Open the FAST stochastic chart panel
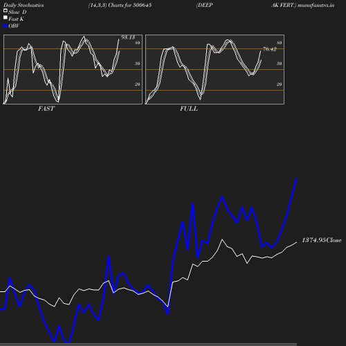 pos(73,69)
